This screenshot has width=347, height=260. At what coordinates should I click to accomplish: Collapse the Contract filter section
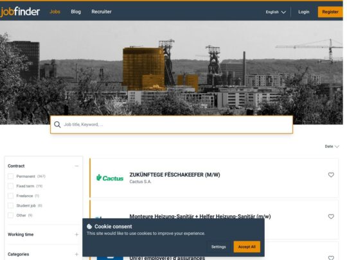76,166
